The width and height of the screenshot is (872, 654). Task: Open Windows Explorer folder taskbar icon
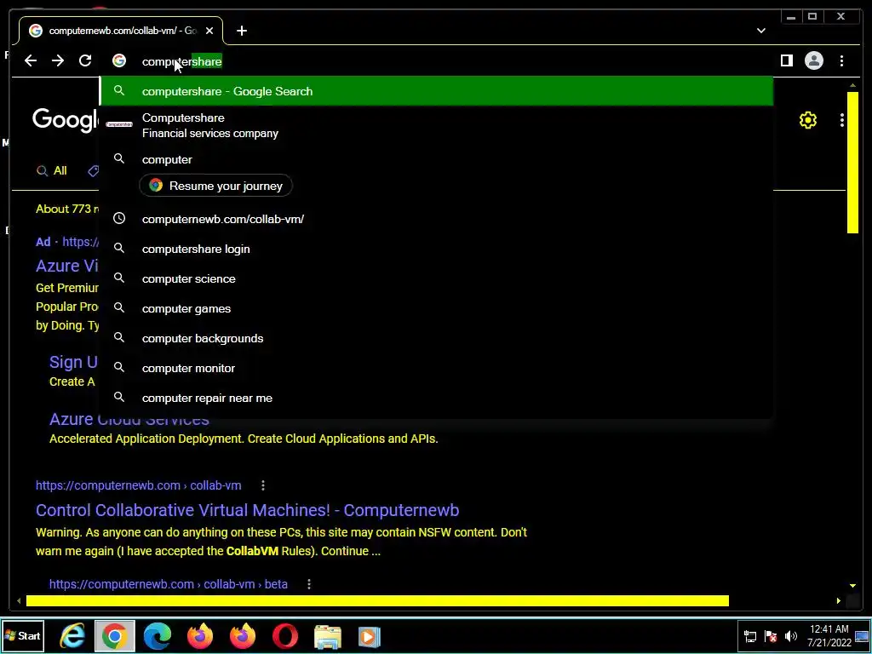point(328,636)
